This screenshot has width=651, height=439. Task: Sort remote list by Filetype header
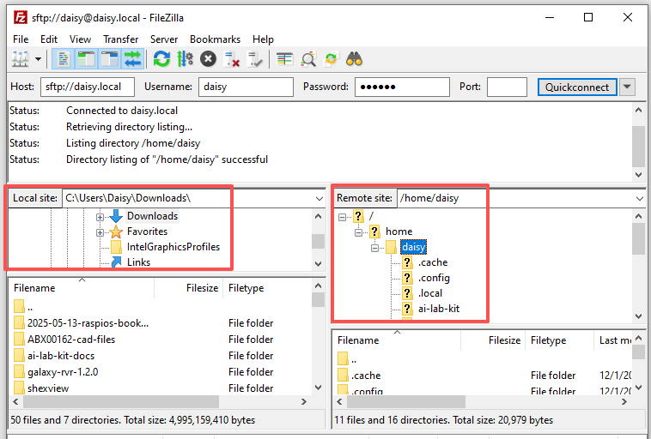click(x=560, y=340)
